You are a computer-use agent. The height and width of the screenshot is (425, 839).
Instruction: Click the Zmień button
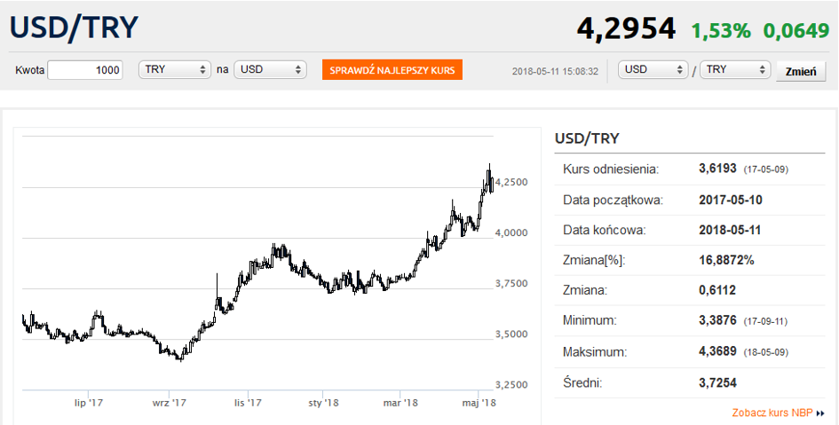pos(800,72)
